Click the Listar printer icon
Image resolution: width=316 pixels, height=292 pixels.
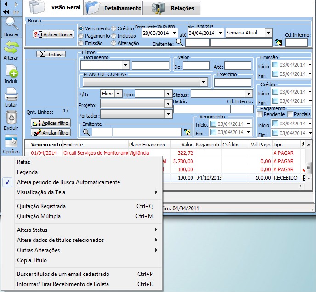pyautogui.click(x=11, y=95)
